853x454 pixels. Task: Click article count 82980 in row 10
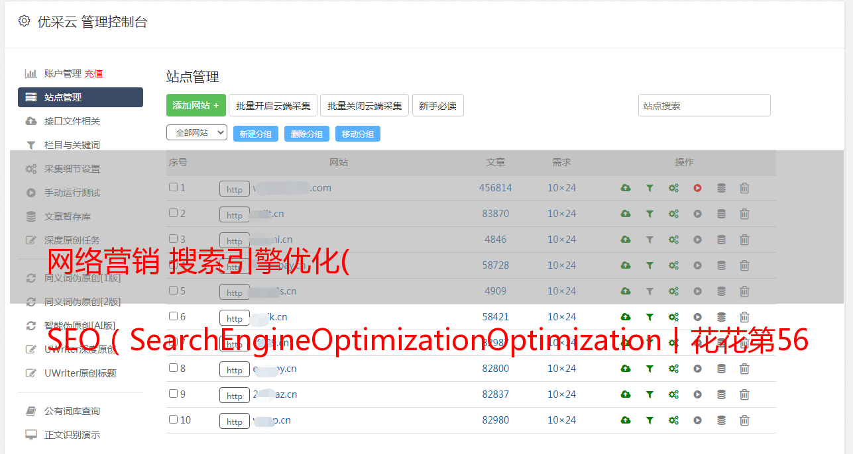tap(496, 420)
